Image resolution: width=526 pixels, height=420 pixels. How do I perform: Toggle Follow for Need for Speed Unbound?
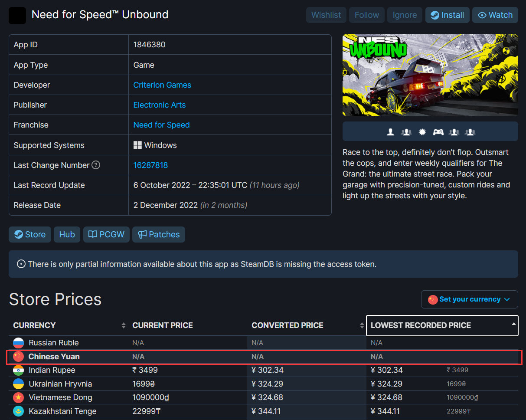[366, 15]
